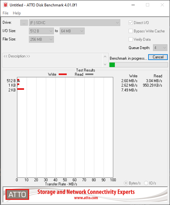170x205 pixels.
Task: Click the 2.60 MB/s write value
Action: click(x=129, y=81)
